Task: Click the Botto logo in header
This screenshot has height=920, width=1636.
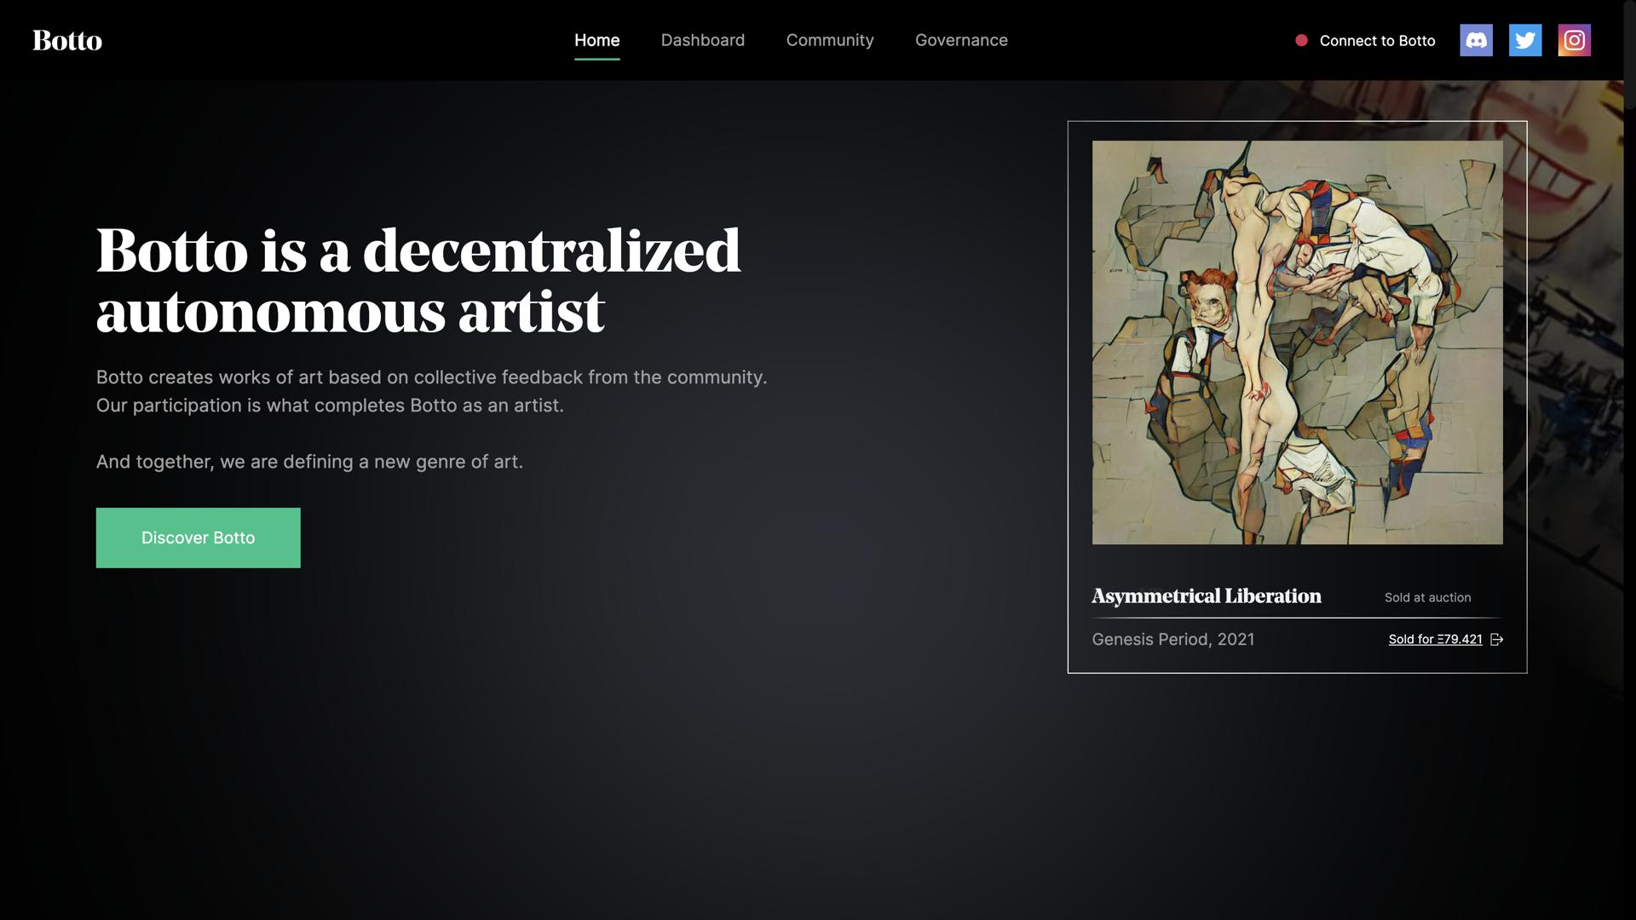Action: [x=67, y=40]
